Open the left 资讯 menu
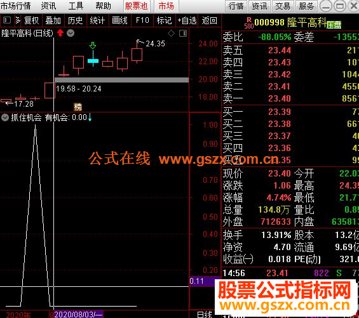This screenshot has height=318, width=359. coord(48,6)
